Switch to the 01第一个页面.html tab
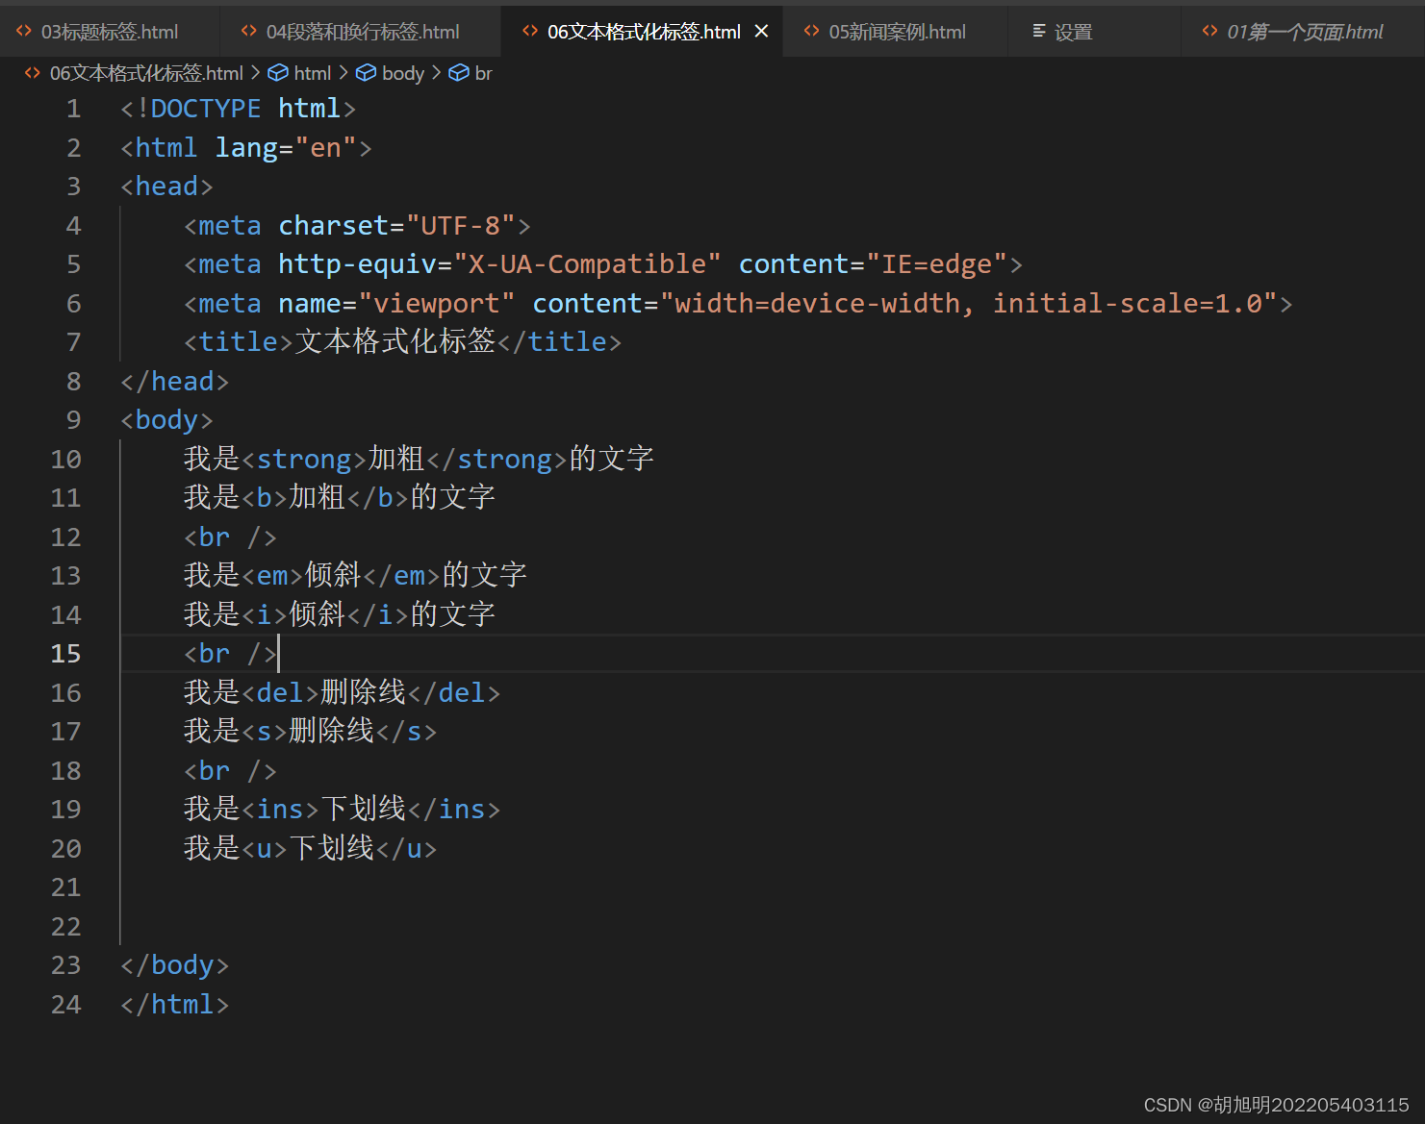 (x=1299, y=31)
